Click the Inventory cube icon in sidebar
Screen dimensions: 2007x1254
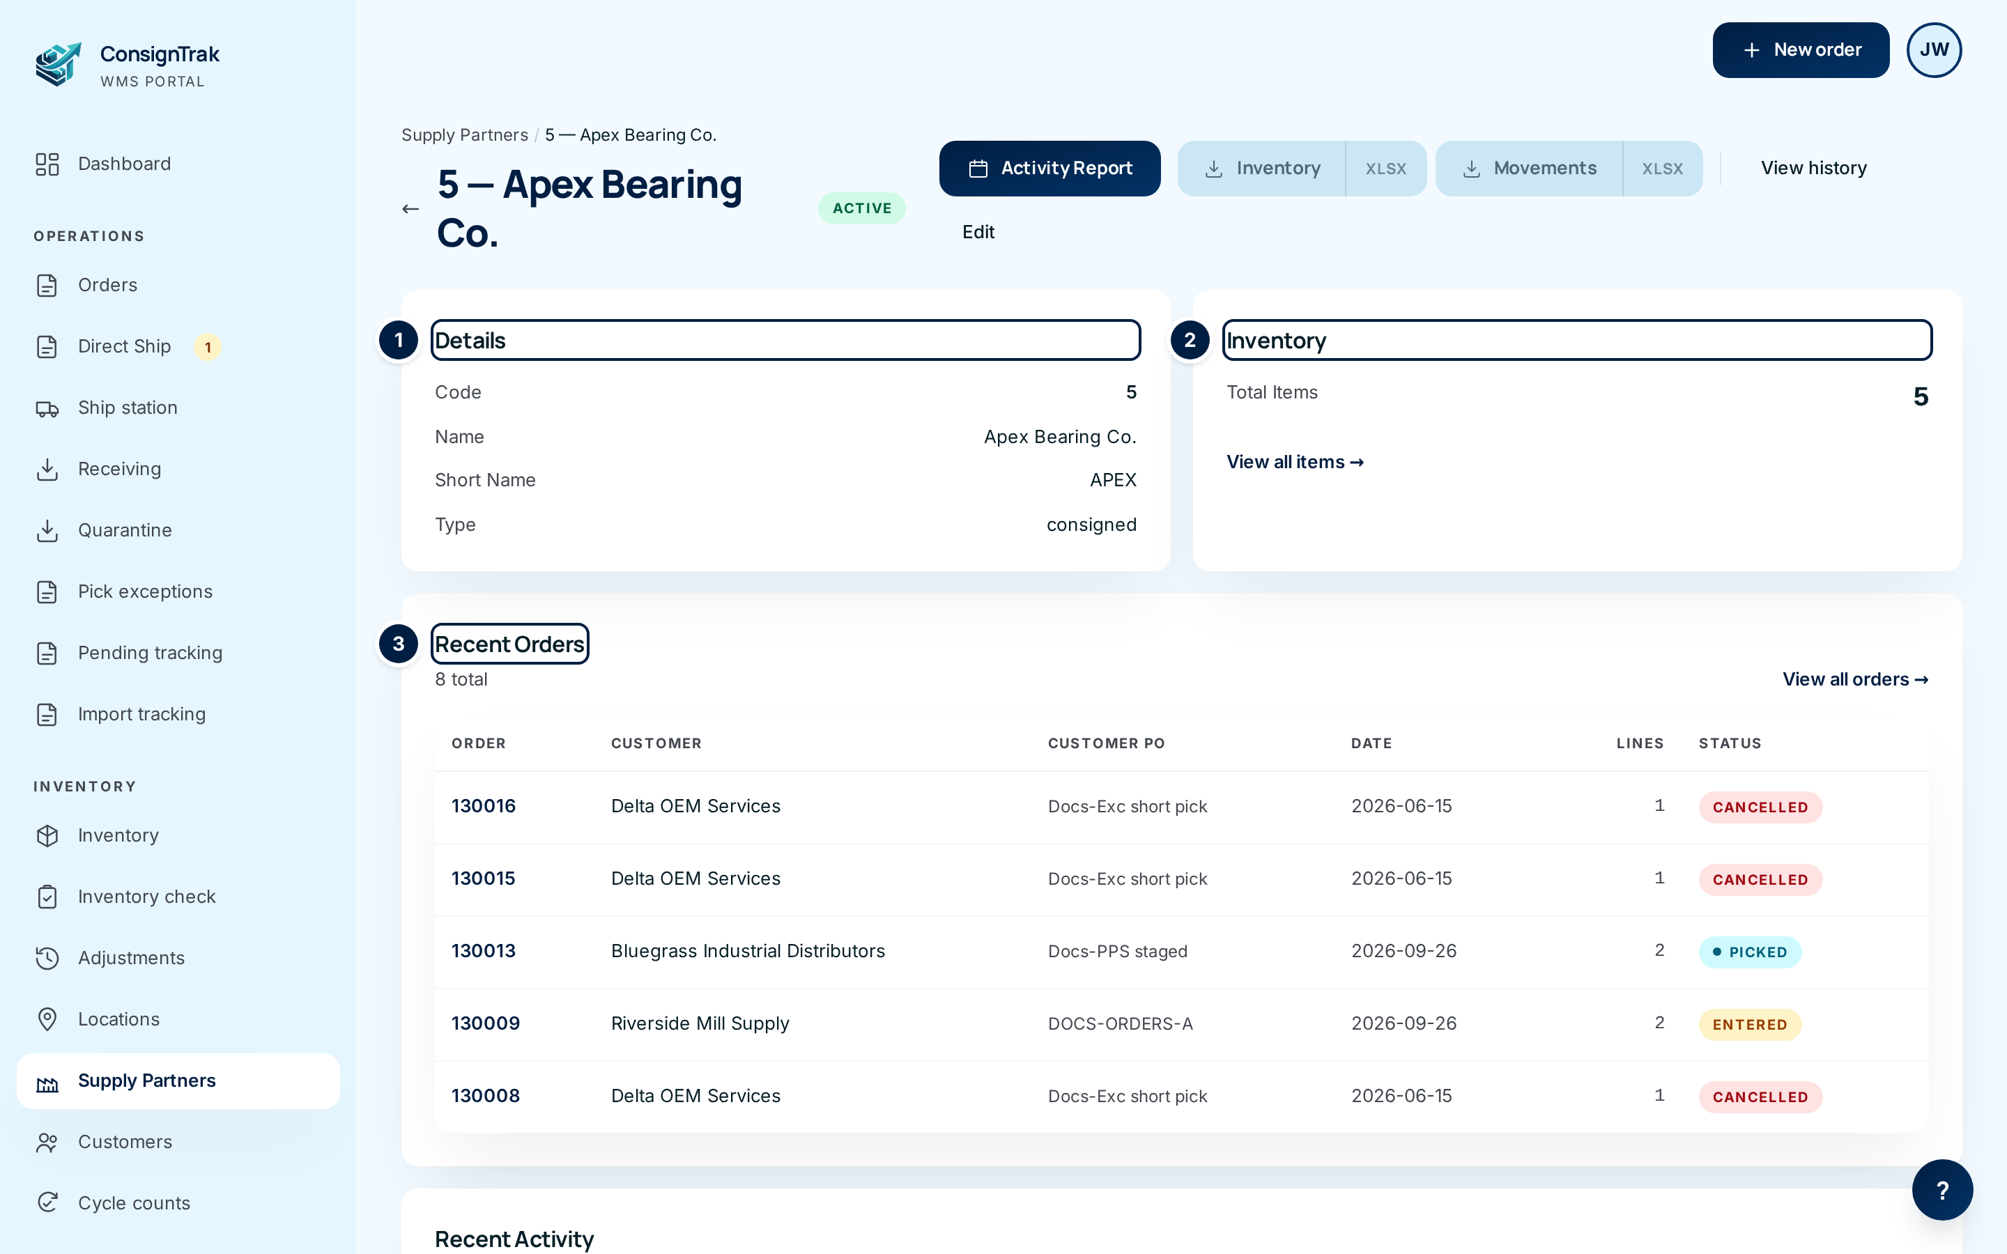tap(47, 836)
